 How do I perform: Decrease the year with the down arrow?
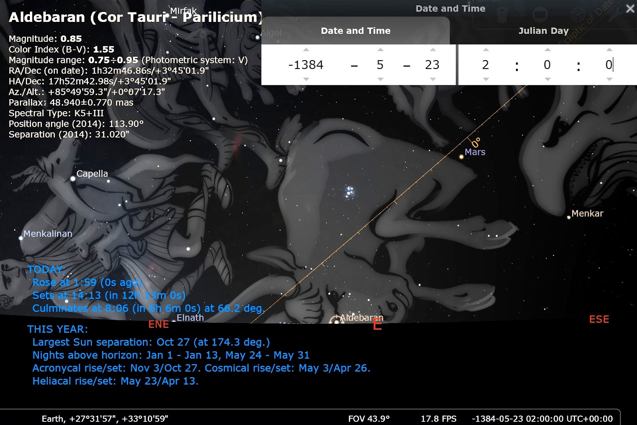pyautogui.click(x=306, y=79)
